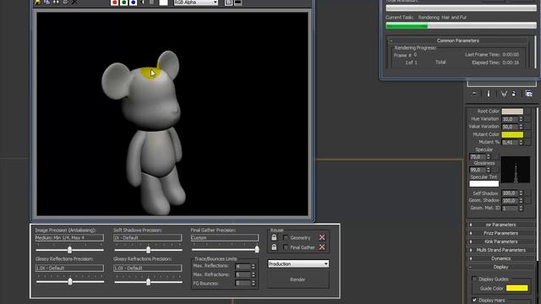The width and height of the screenshot is (541, 304).
Task: Enable the blue channel button
Action: (134, 3)
